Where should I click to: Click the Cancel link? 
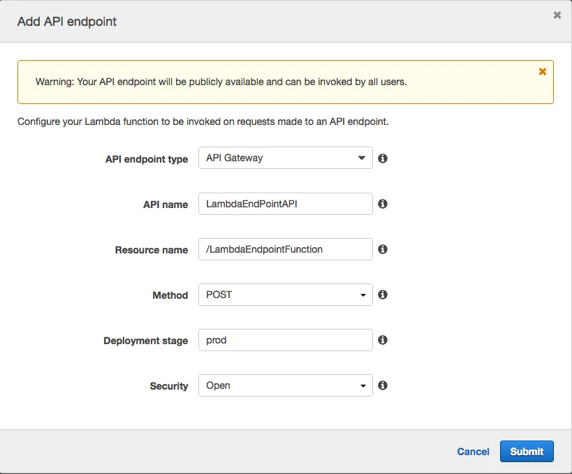(473, 452)
